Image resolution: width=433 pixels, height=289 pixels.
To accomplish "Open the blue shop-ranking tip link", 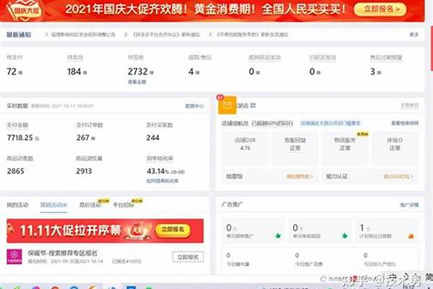I will coord(331,123).
